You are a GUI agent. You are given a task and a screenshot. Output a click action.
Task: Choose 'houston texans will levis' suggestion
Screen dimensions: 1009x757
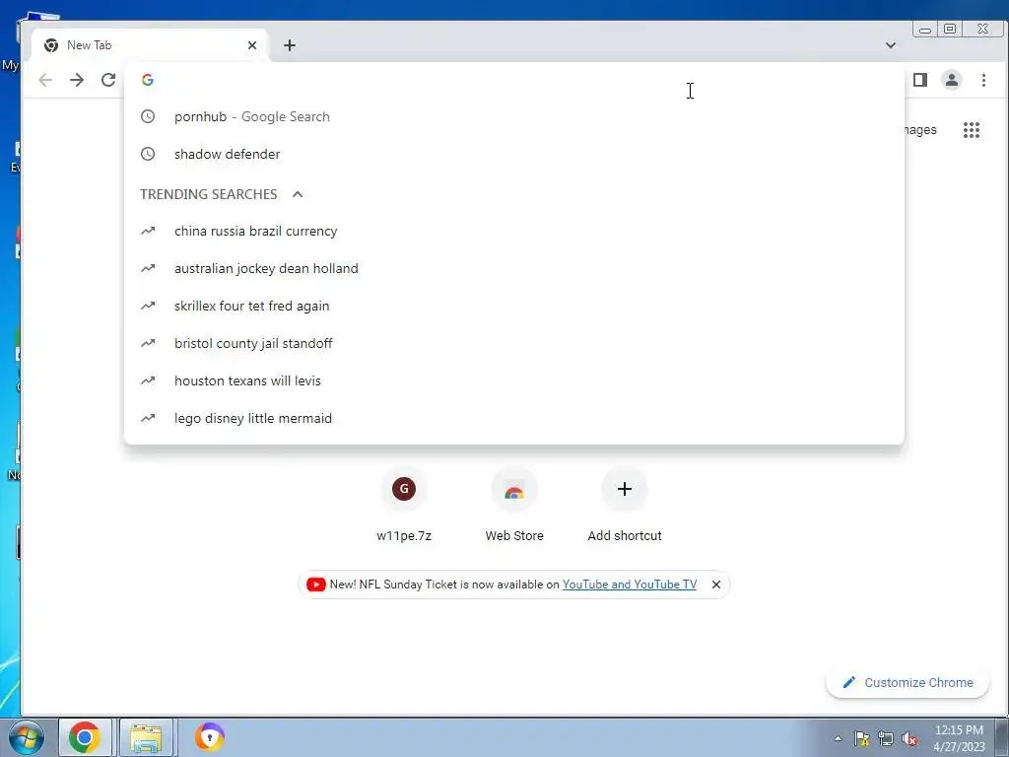point(514,380)
